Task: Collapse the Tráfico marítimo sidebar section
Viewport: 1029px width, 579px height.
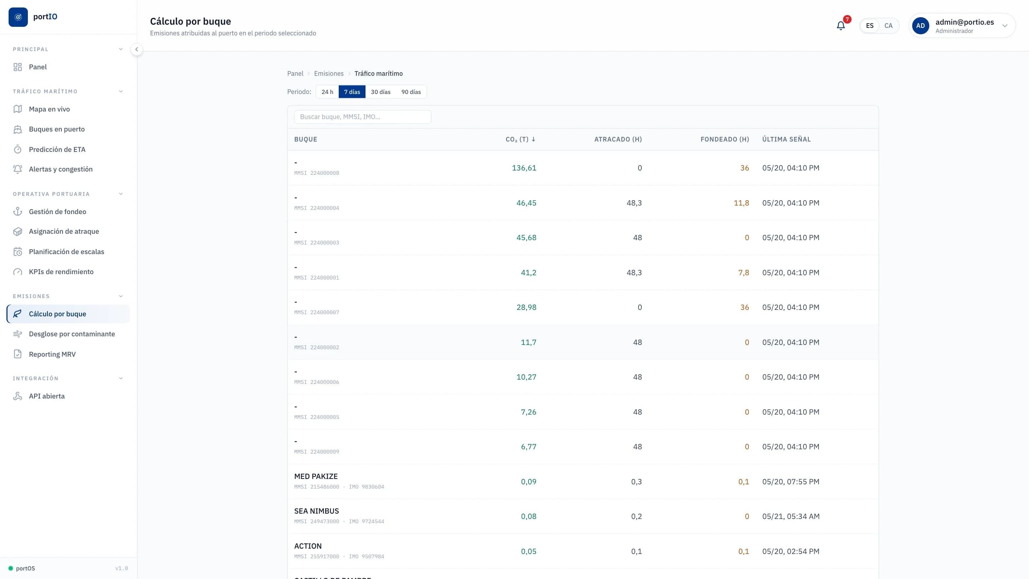Action: click(121, 91)
